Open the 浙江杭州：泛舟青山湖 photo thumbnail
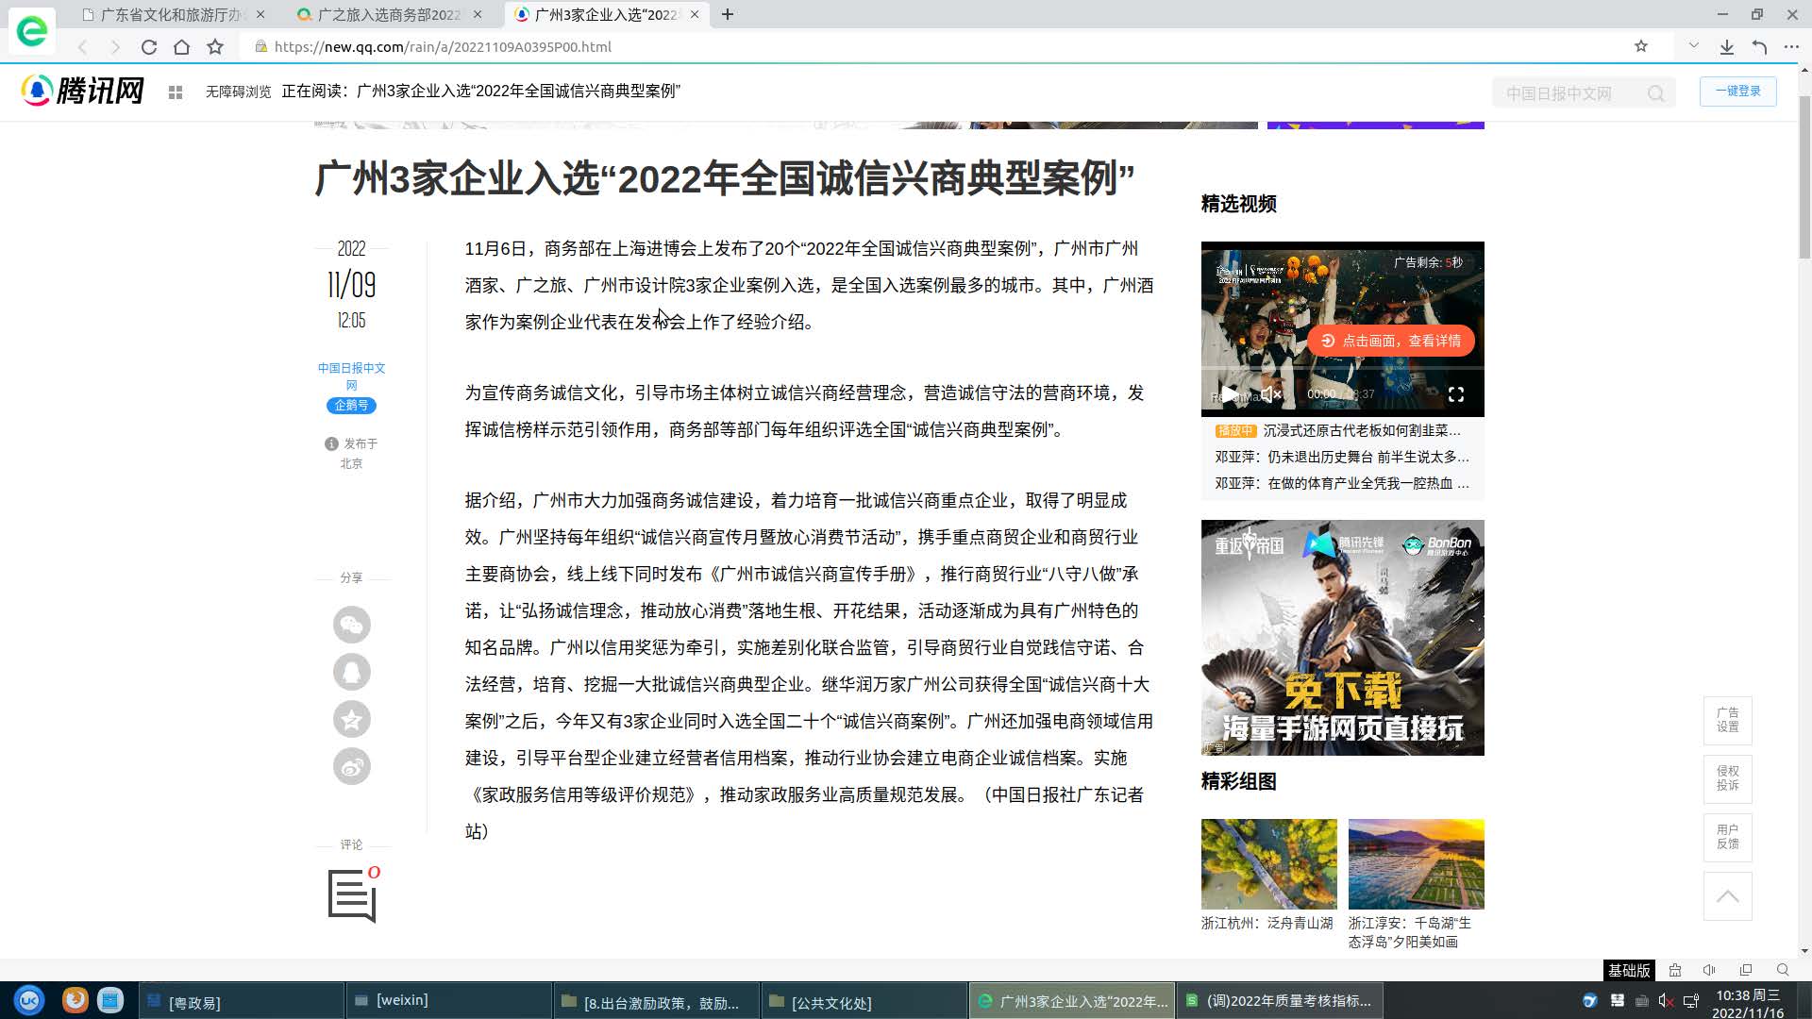This screenshot has height=1019, width=1812. coord(1268,862)
